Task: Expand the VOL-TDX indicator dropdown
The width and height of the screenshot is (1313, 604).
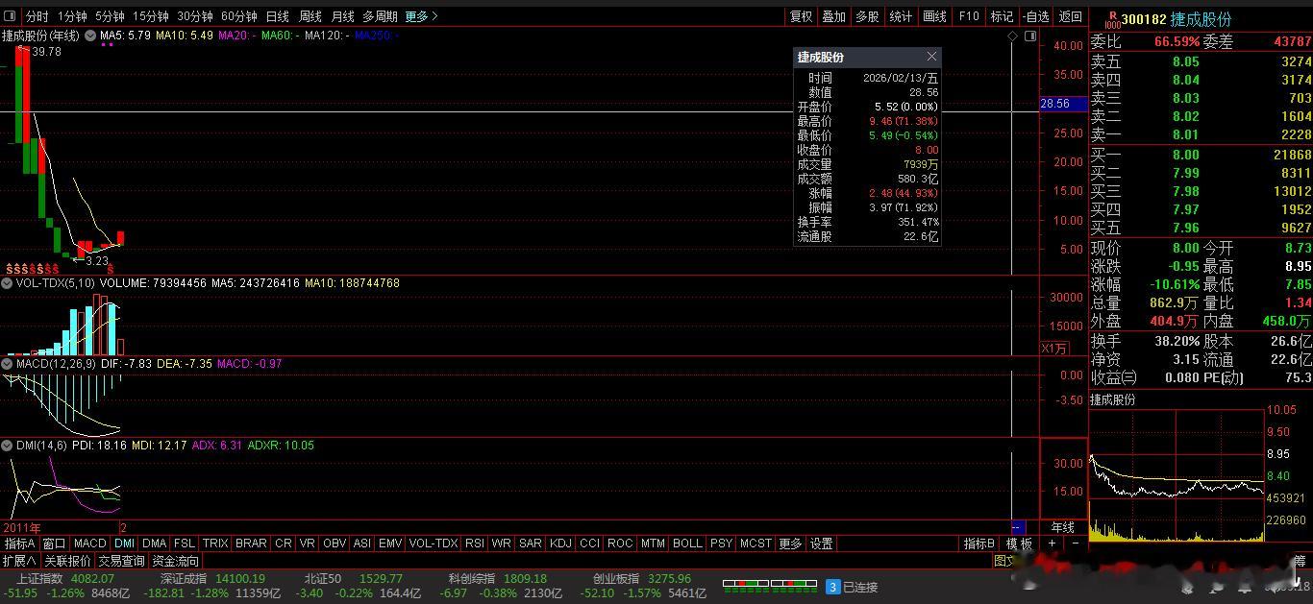Action: [9, 283]
